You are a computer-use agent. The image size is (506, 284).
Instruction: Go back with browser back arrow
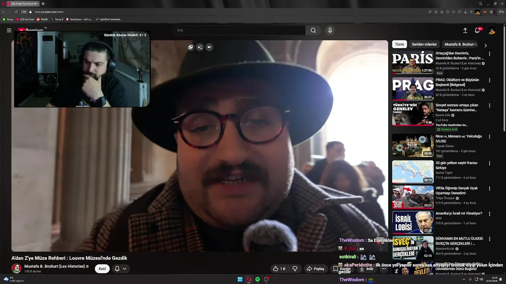pos(4,12)
